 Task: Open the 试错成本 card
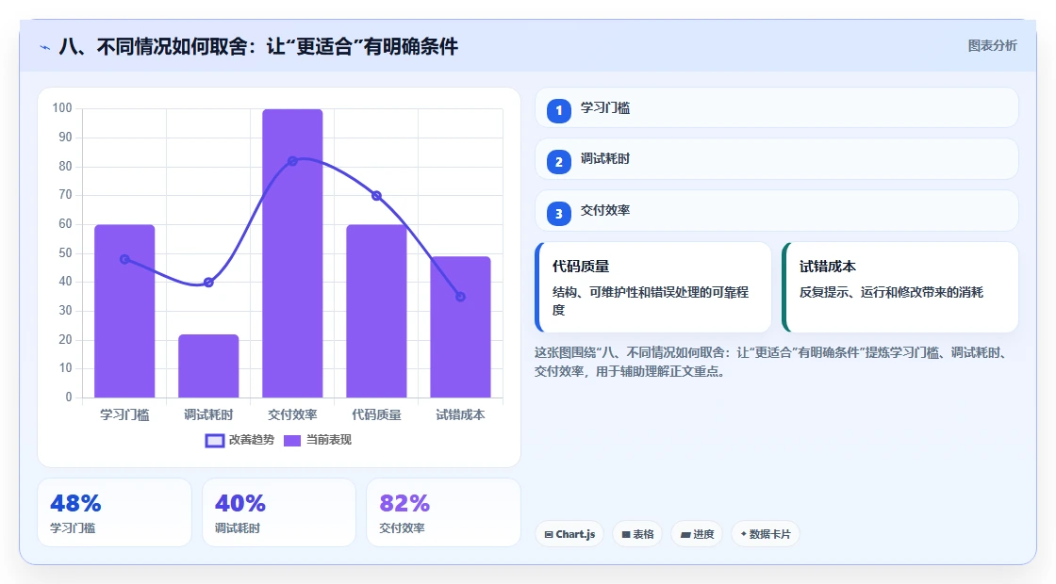point(899,287)
